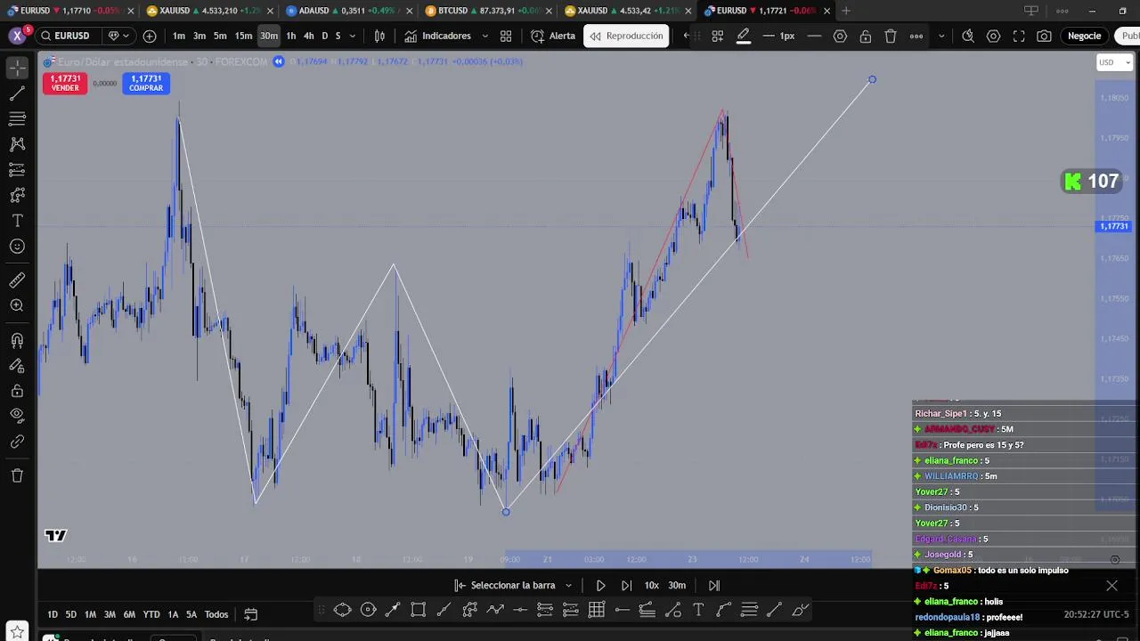1140x641 pixels.
Task: Toggle the Reproducción replay mode
Action: click(627, 36)
